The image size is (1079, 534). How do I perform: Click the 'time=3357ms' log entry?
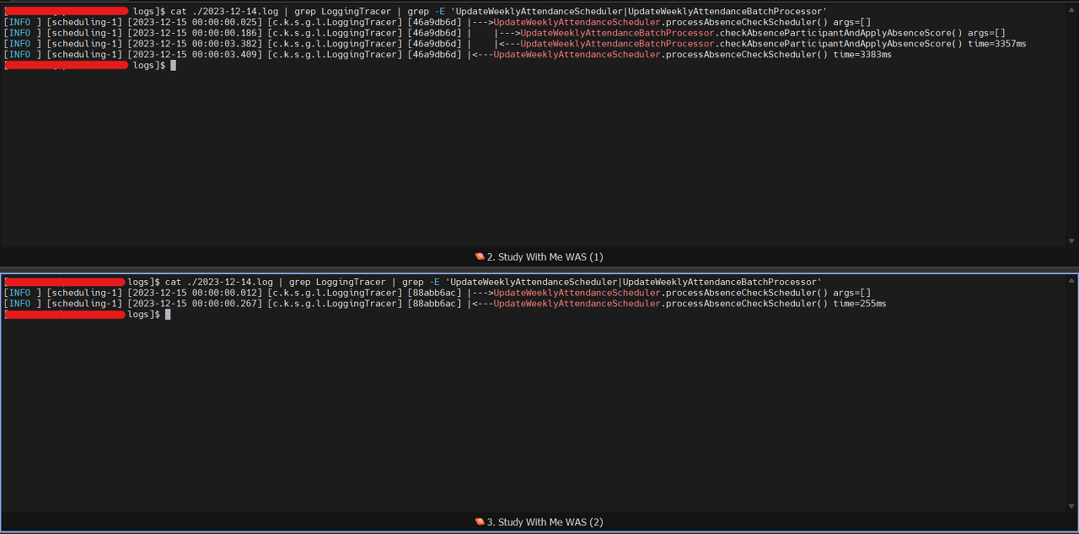pyautogui.click(x=996, y=43)
